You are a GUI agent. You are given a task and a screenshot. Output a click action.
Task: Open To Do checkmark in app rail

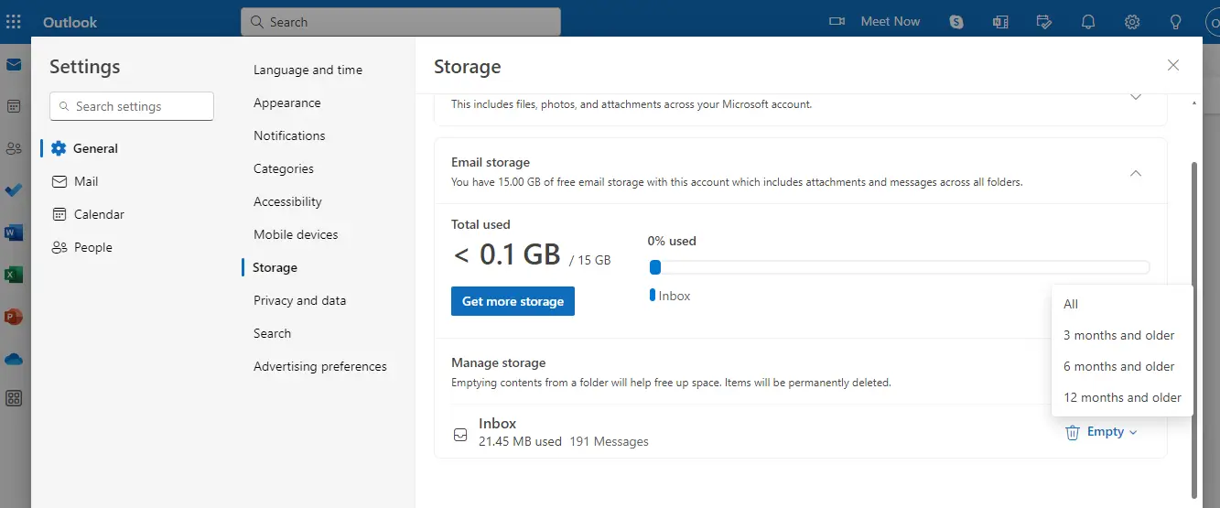[x=14, y=190]
